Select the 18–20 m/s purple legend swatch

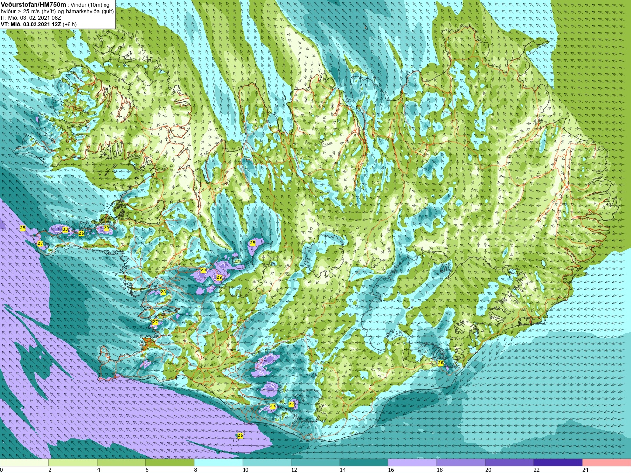pyautogui.click(x=461, y=463)
